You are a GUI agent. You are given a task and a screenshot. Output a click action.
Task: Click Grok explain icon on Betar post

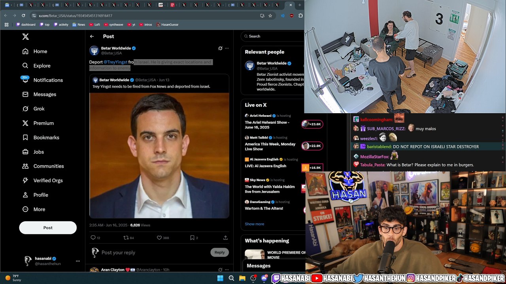point(220,48)
